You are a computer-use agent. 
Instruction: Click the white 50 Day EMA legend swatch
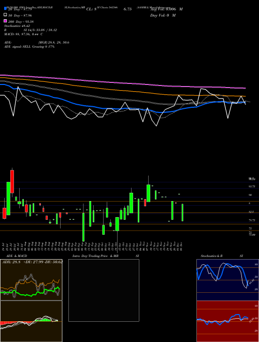6,15
